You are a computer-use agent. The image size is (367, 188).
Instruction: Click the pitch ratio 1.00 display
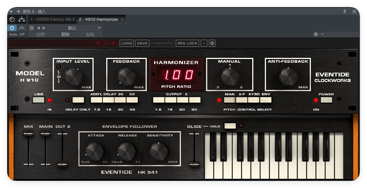(176, 75)
